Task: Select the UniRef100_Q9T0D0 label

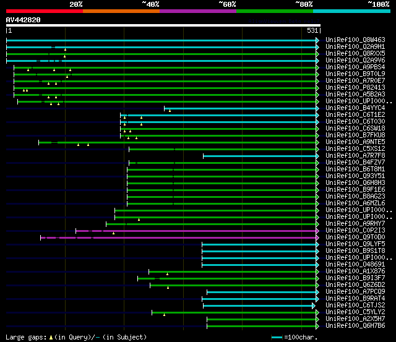Action: pyautogui.click(x=355, y=237)
